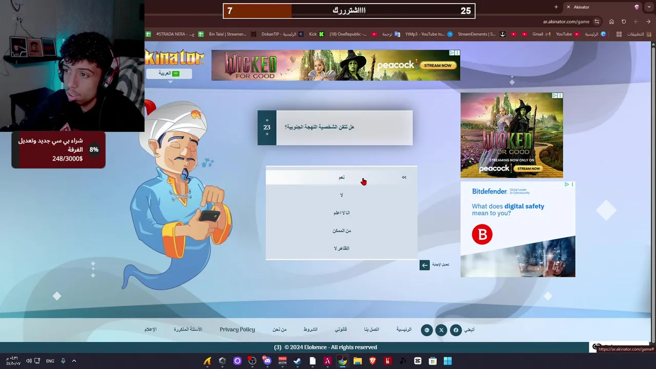Reload the current page
Image resolution: width=656 pixels, height=369 pixels.
point(624,22)
